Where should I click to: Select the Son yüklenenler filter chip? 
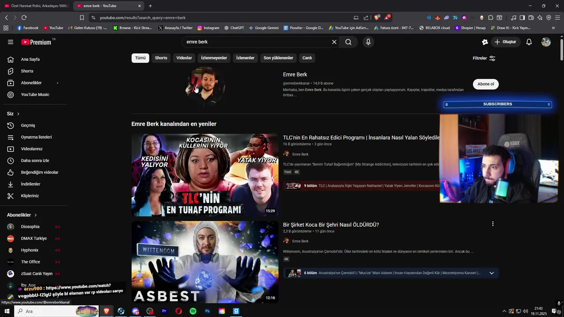point(278,58)
